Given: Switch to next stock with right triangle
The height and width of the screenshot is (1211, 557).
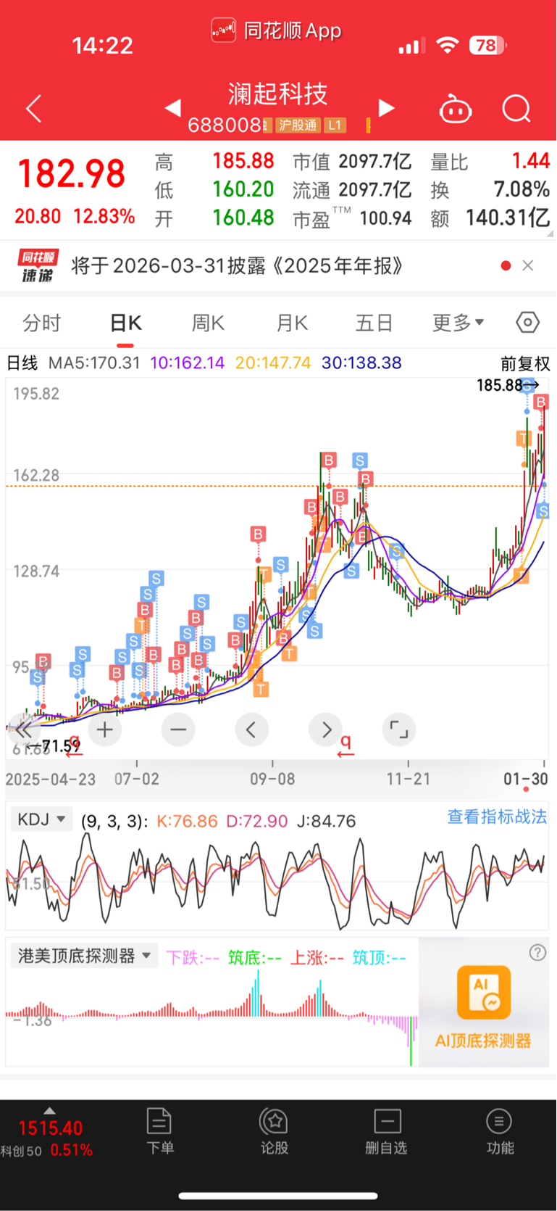Looking at the screenshot, I should [x=387, y=109].
